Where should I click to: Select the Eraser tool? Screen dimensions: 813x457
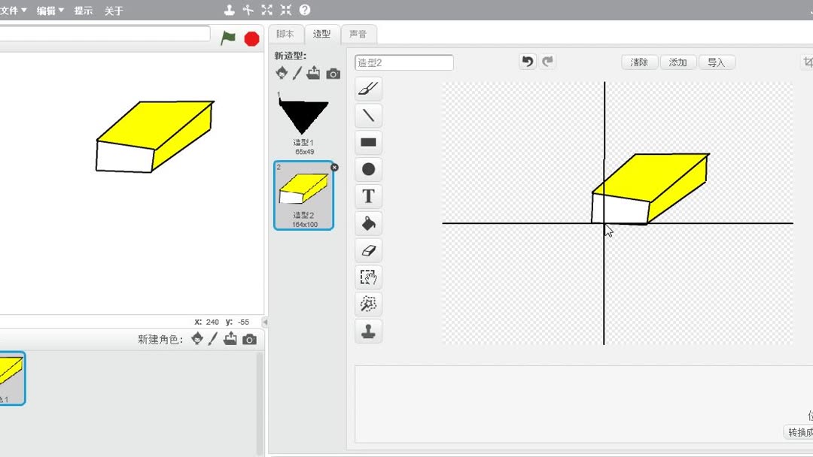pyautogui.click(x=368, y=250)
